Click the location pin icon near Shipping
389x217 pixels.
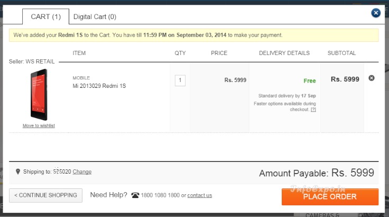[18, 171]
